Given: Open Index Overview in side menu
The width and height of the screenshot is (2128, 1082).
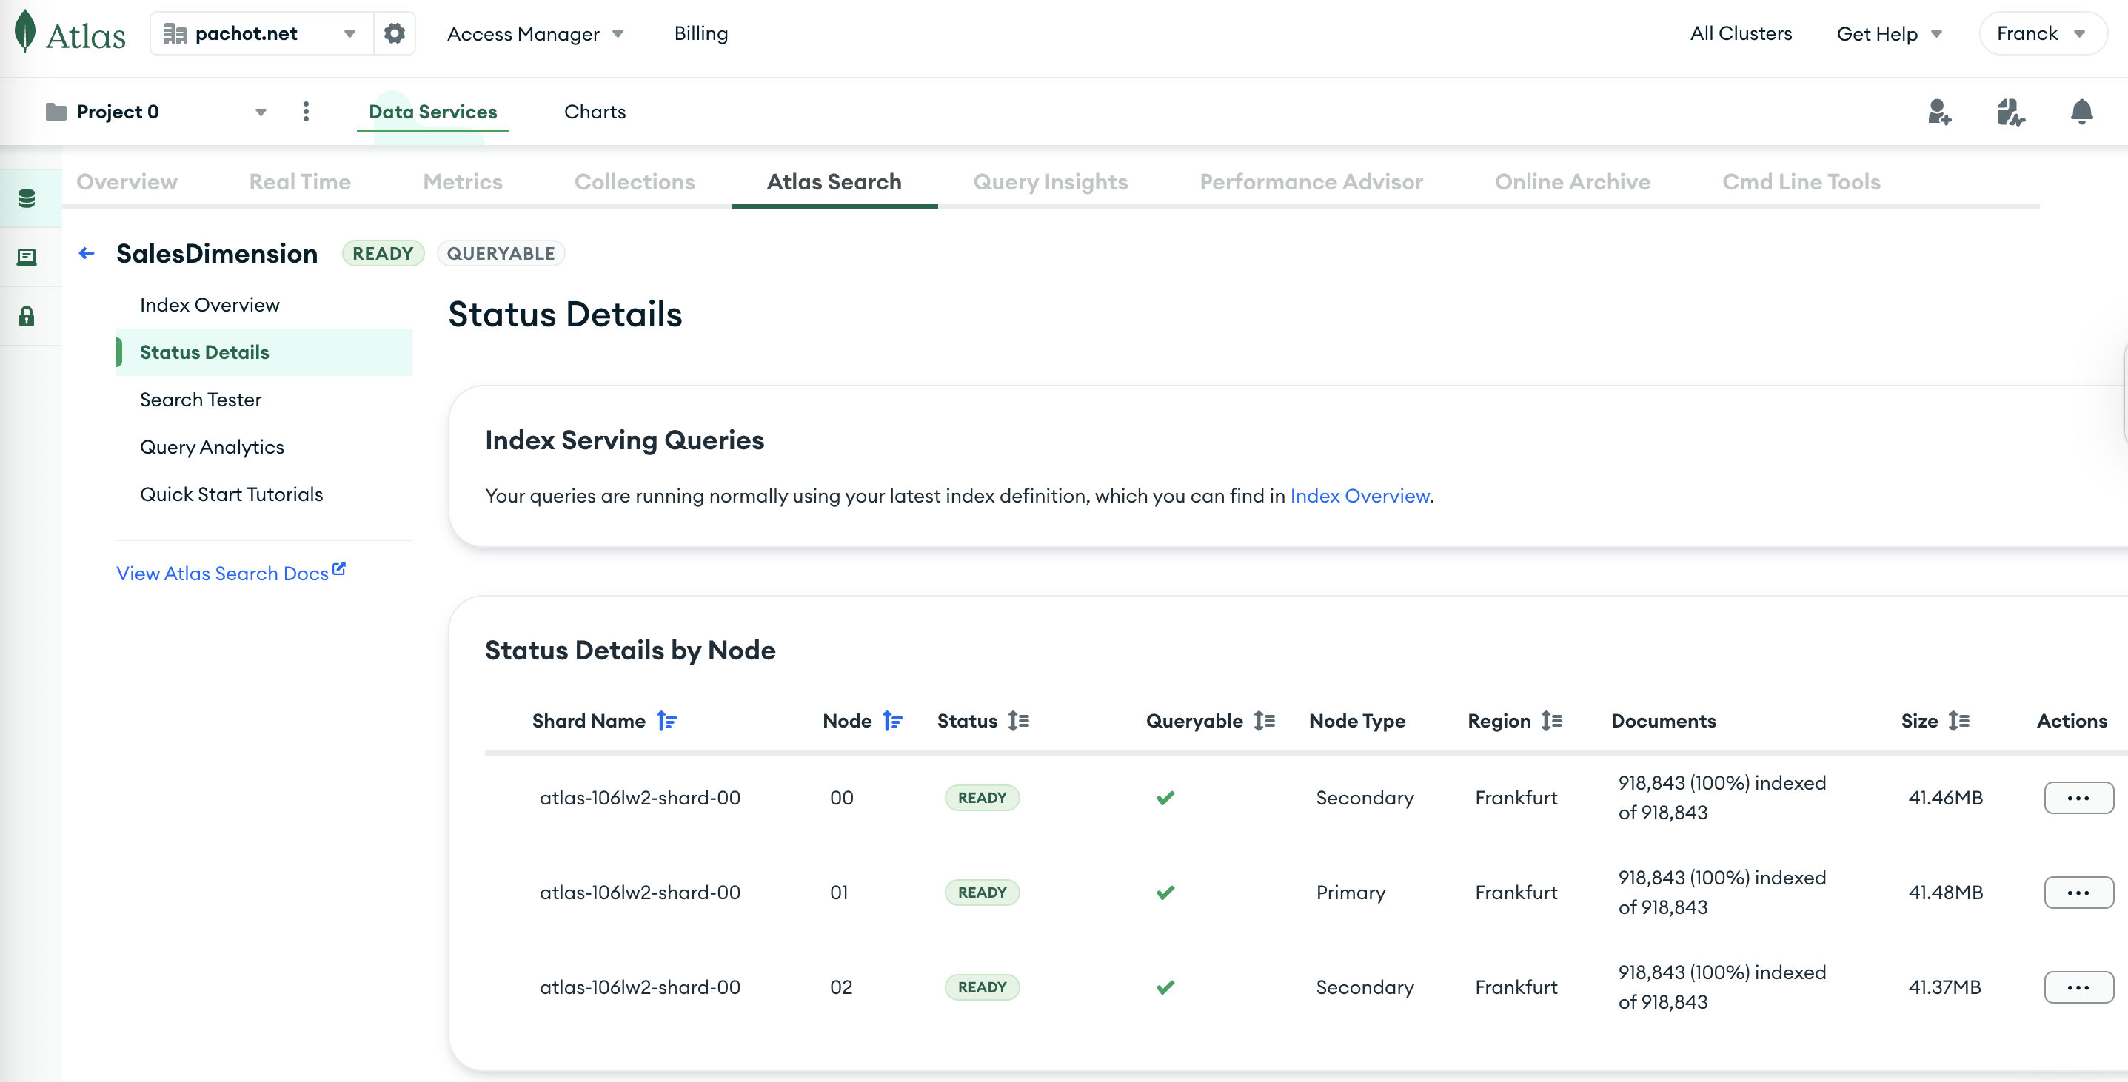Looking at the screenshot, I should coord(210,305).
